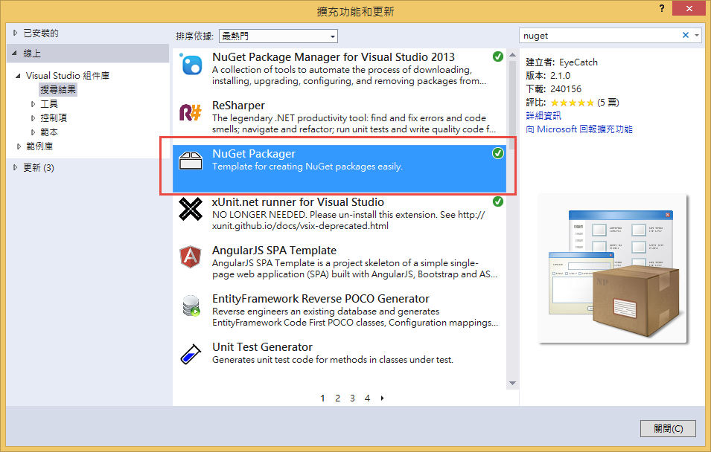Select the 已安裝的 category label
This screenshot has height=452, width=711.
tap(41, 33)
